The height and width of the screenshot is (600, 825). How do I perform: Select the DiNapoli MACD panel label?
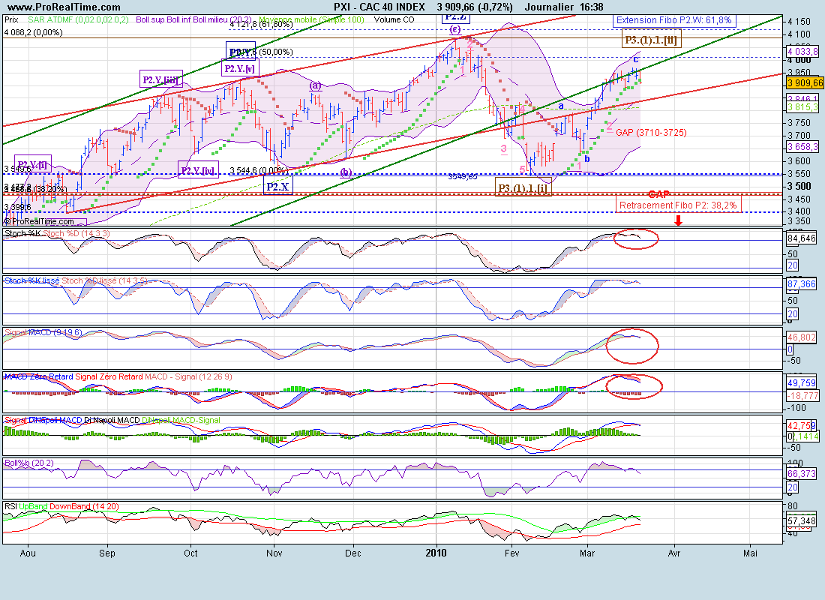click(x=112, y=420)
